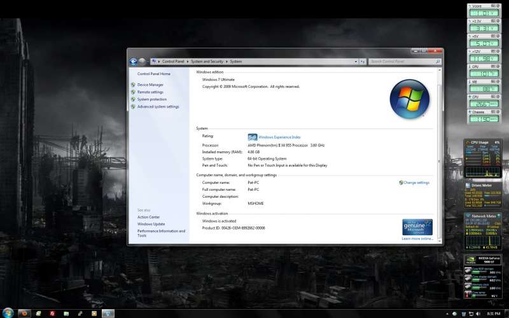Click the Change settings link
The width and height of the screenshot is (509, 318).
coord(416,183)
